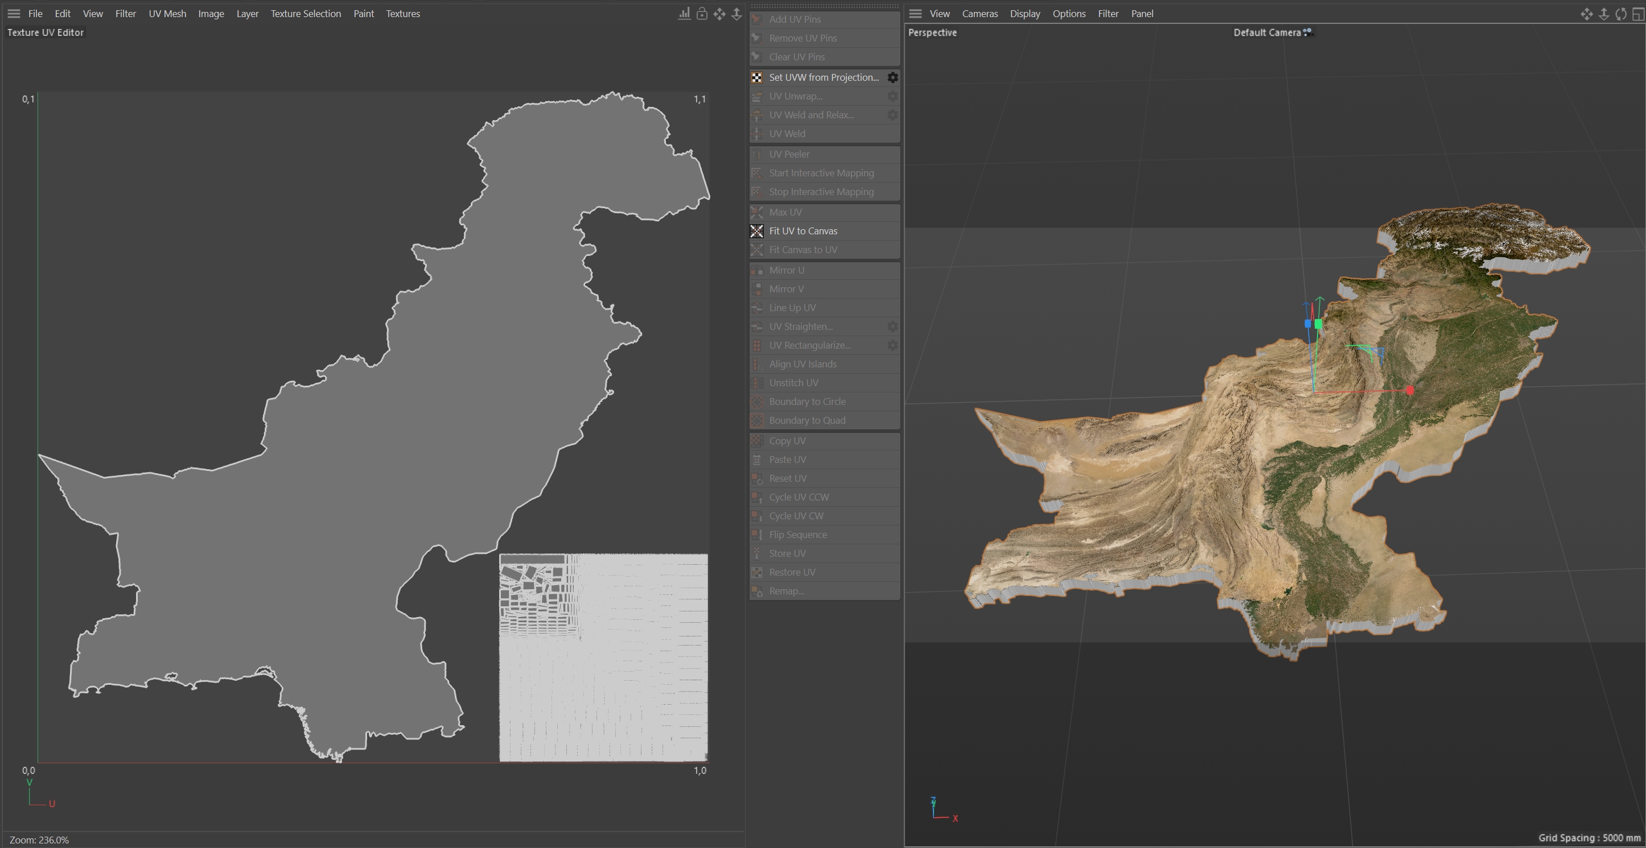Screen dimensions: 1646x848
Task: Toggle the lock icon in UV editor header
Action: tap(702, 14)
